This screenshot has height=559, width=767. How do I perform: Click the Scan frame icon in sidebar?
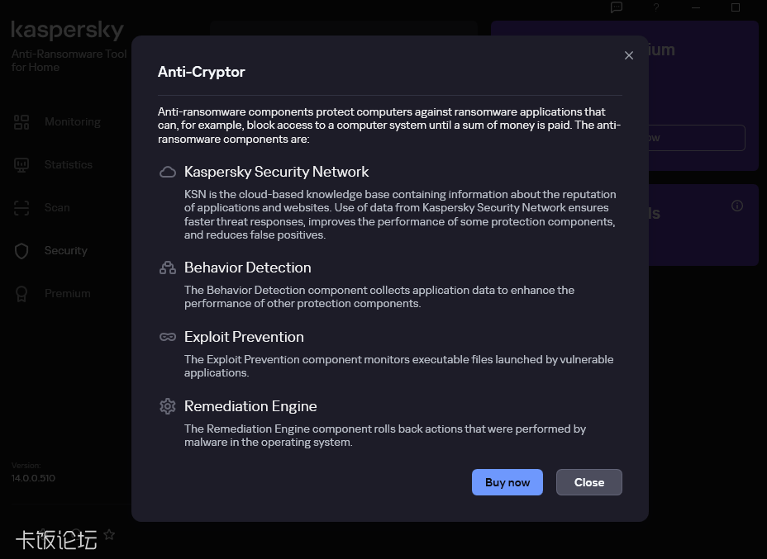[x=21, y=208]
